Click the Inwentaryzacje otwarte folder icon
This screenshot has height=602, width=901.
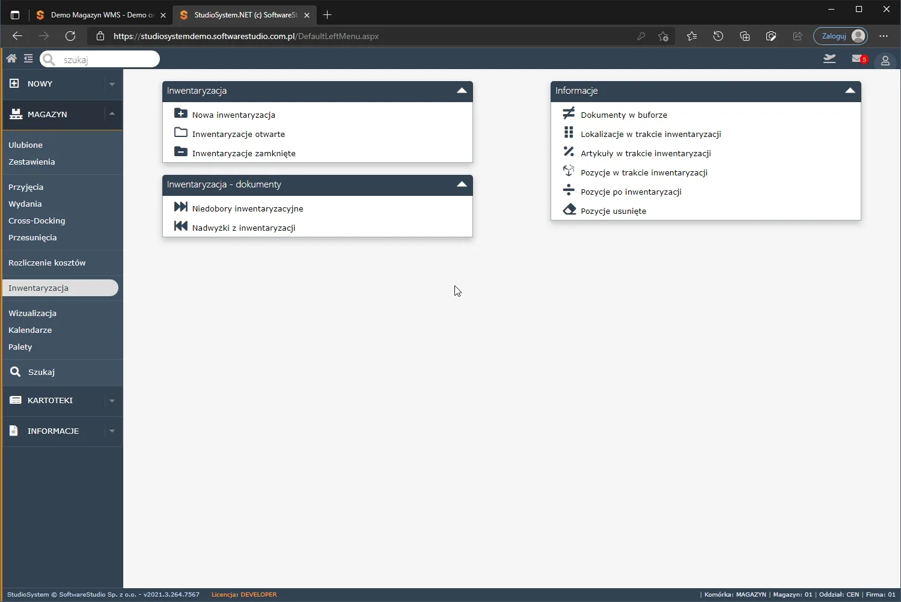180,132
